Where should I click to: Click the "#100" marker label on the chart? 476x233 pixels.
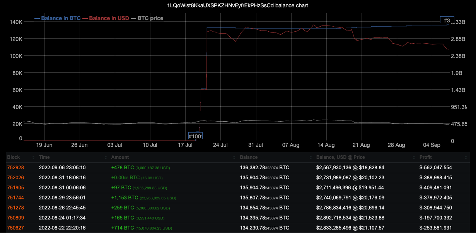tap(195, 136)
